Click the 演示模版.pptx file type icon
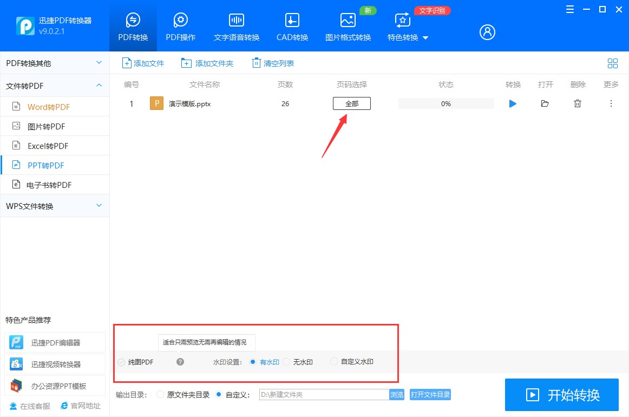 156,103
